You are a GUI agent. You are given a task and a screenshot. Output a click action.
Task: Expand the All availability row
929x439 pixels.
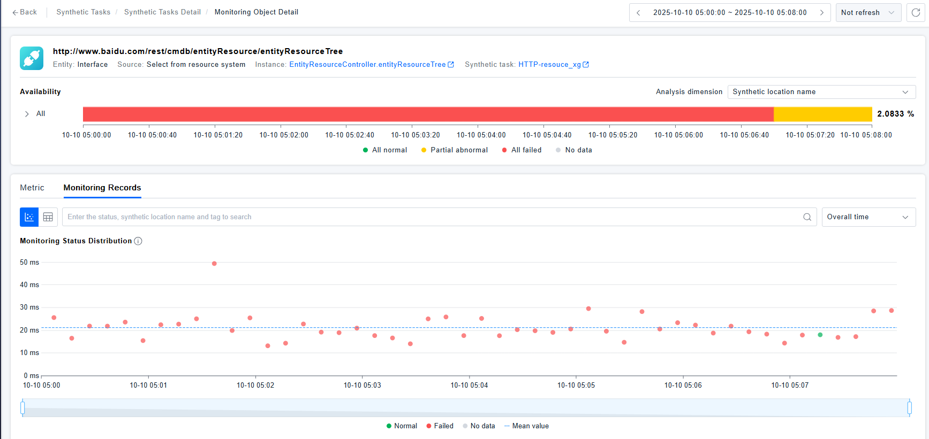pos(27,114)
